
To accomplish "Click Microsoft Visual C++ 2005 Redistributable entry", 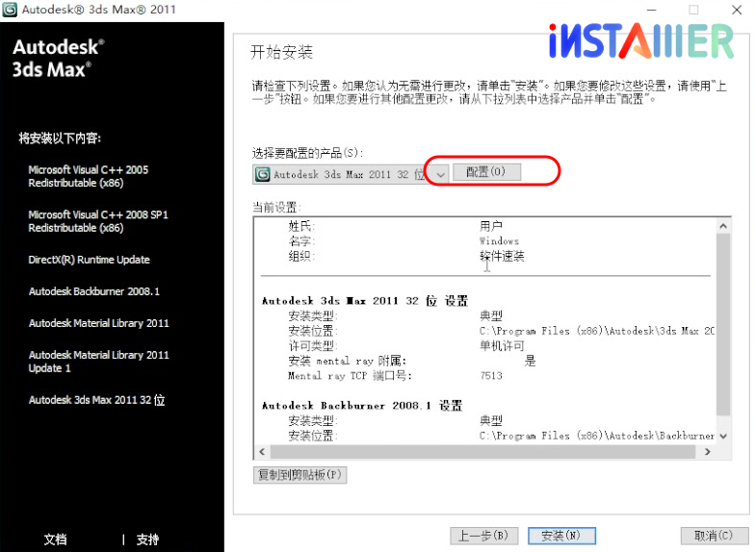I will 89,177.
